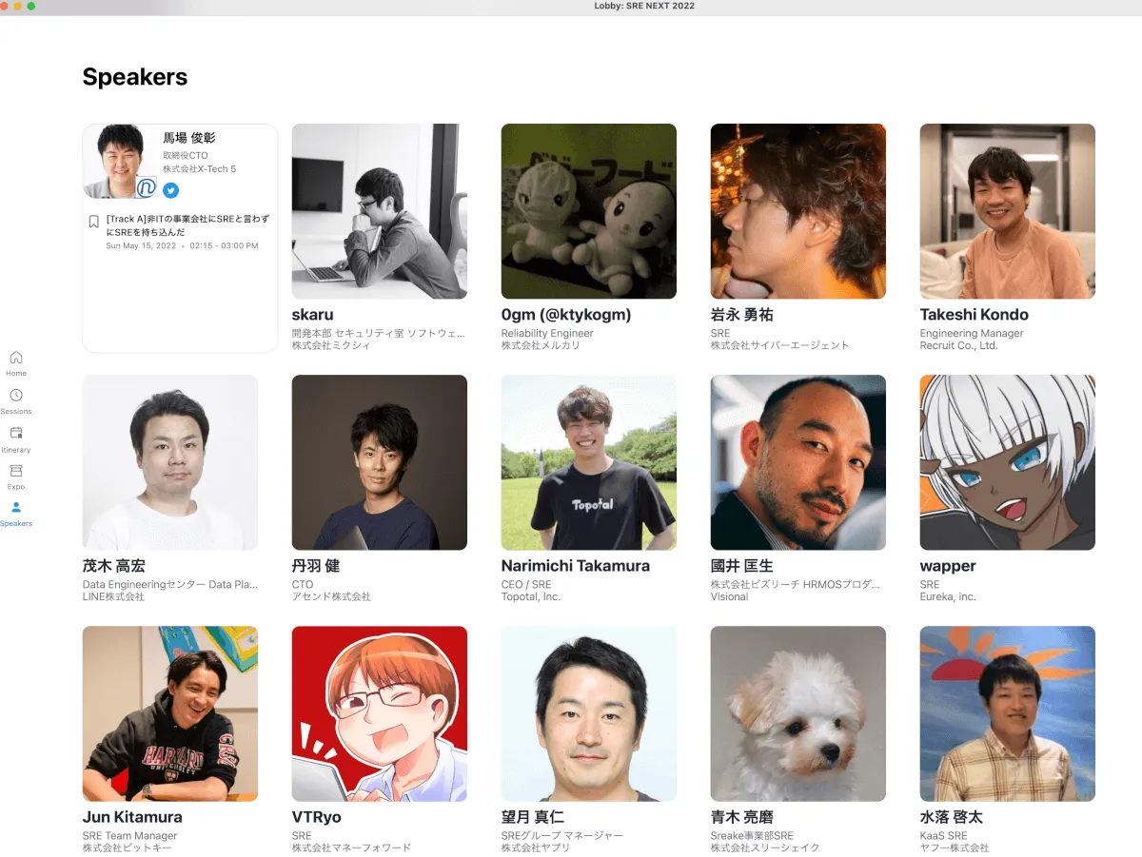Click the speaker name 0gm (@ktykogm)

566,315
